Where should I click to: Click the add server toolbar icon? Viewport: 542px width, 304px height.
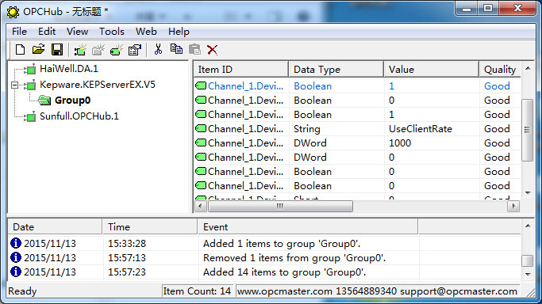coord(80,50)
